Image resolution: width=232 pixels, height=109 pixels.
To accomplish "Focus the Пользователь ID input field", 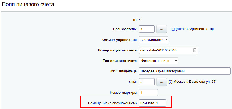I will coord(147,29).
